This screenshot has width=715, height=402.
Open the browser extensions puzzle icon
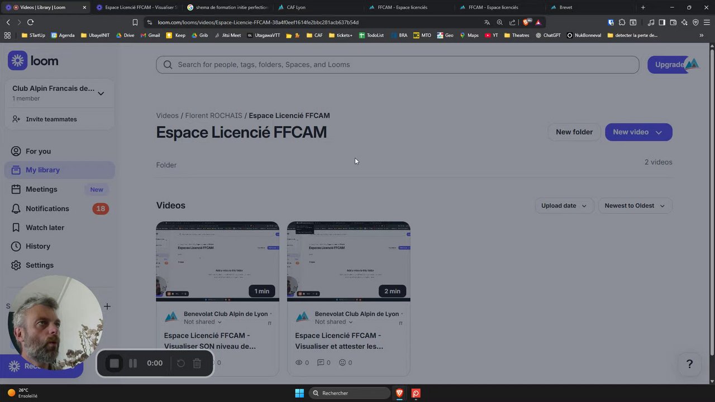pos(622,22)
